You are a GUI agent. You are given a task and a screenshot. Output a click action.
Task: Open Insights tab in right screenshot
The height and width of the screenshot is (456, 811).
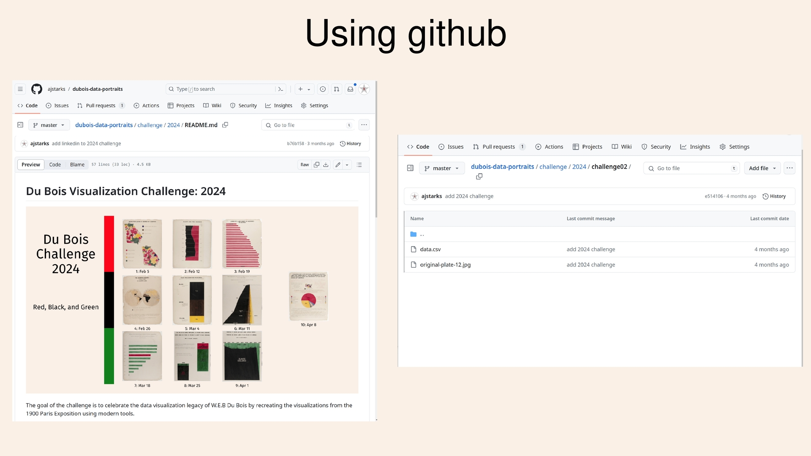pos(695,147)
